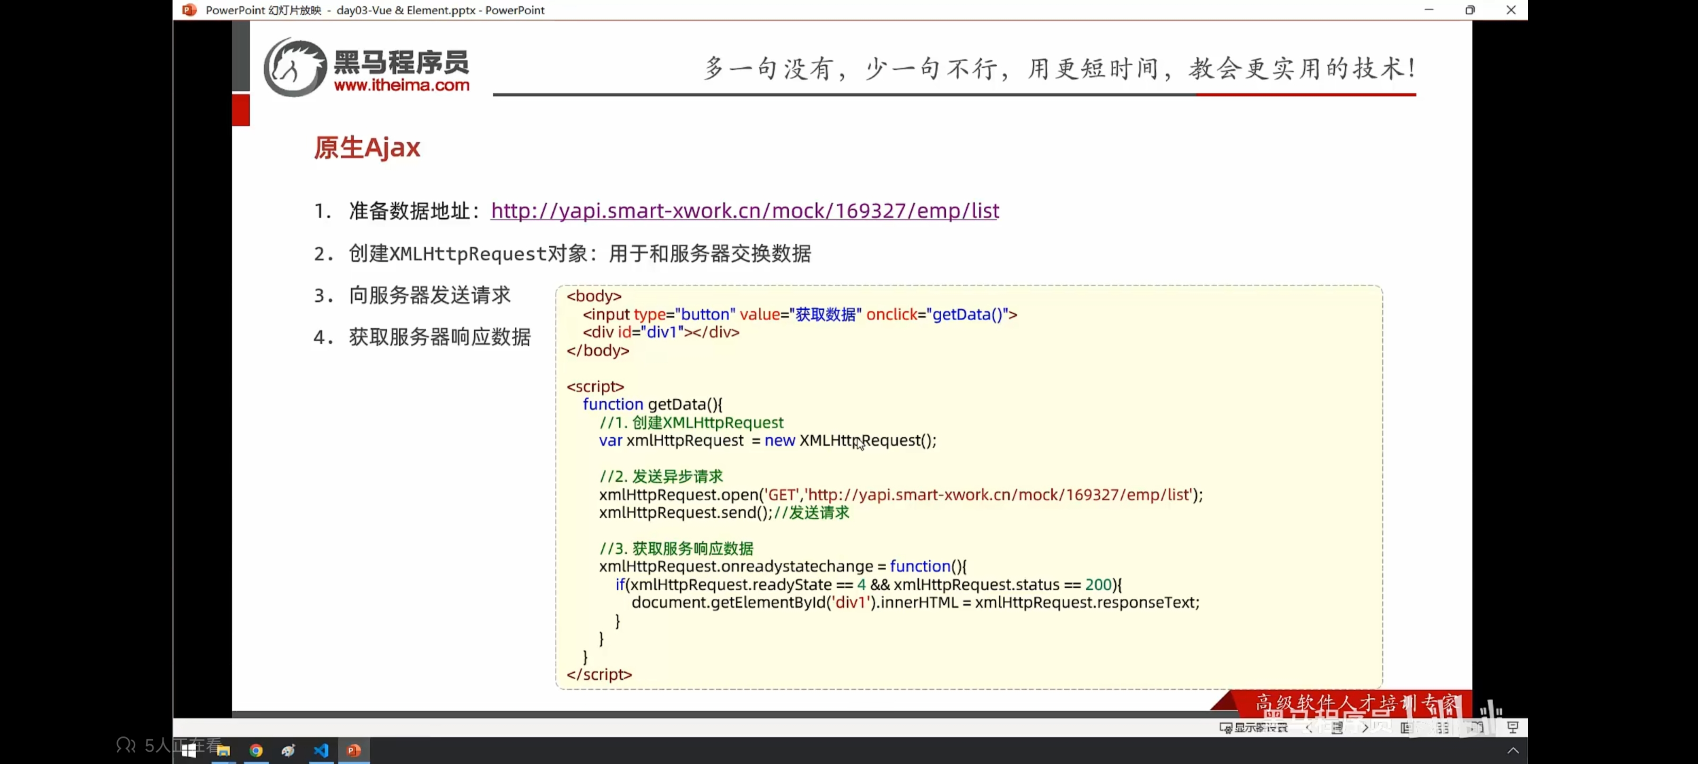The image size is (1698, 764).
Task: Click the function getData(){ code line
Action: coord(652,404)
